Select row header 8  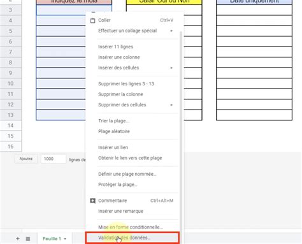(x=11, y=62)
